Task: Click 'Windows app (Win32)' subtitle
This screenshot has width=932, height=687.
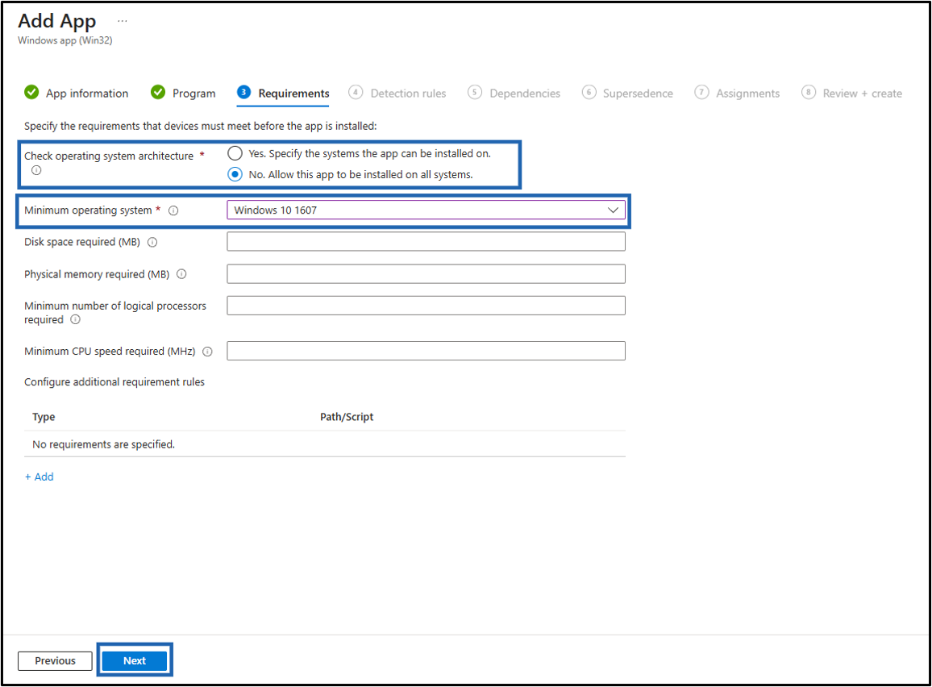Action: pos(64,40)
